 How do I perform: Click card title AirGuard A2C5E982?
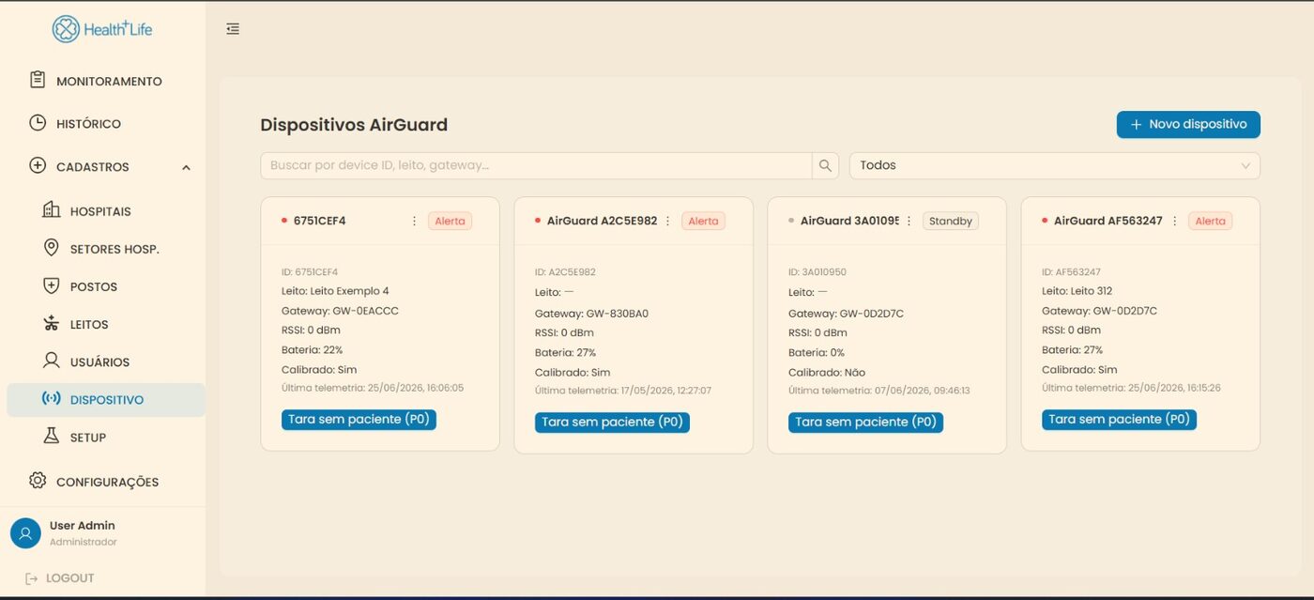[602, 221]
